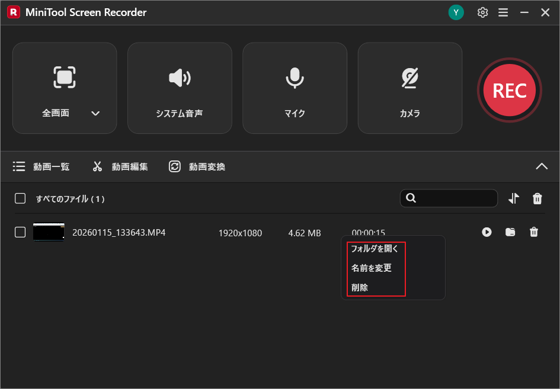Click the video thumbnail of the recording
560x389 pixels.
(x=48, y=232)
